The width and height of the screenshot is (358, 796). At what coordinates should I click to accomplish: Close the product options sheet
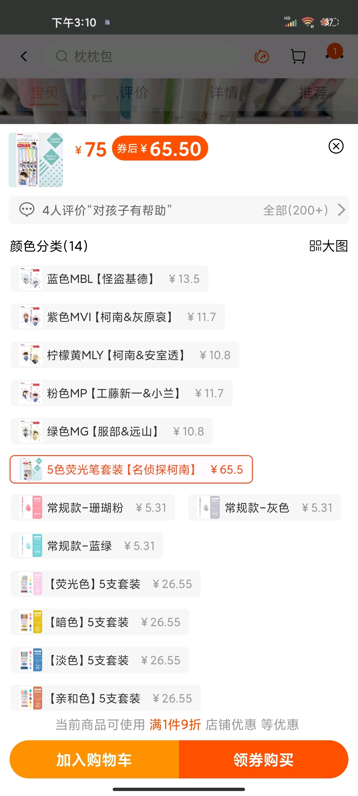336,146
